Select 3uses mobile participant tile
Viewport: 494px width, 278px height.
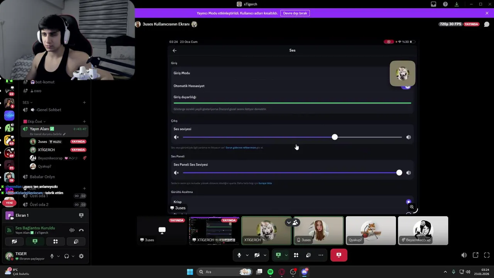318,231
